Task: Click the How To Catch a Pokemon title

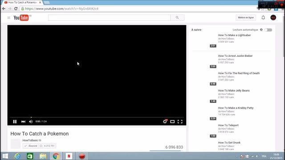Action: 40,134
